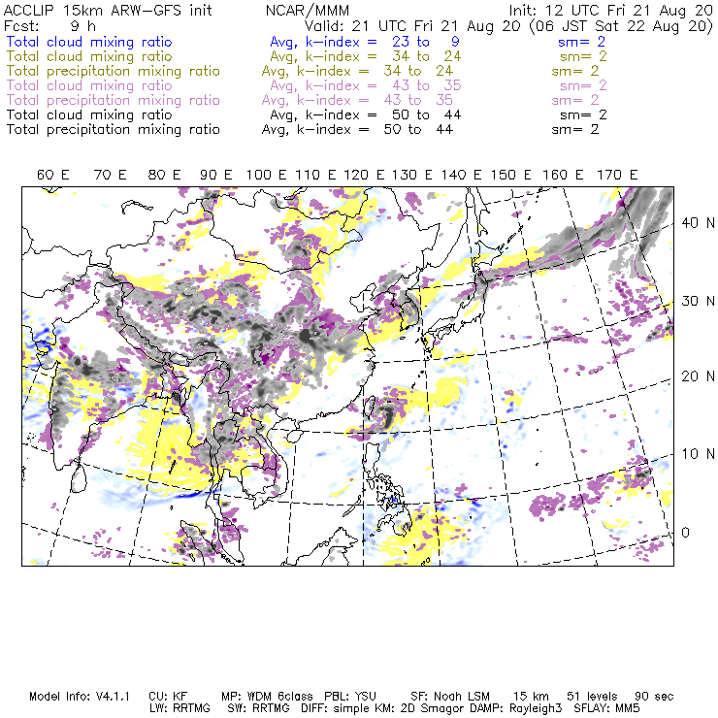
Task: Click the "SFLAY: MM5" label
Action: tap(606, 708)
